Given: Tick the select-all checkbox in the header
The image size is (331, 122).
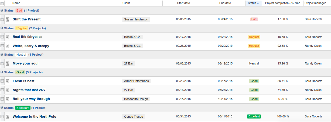Looking at the screenshot, I should point(2,3).
